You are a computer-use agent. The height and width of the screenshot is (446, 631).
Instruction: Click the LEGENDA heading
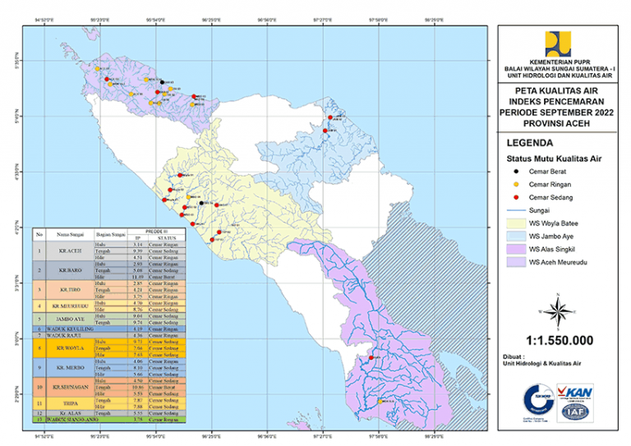point(530,141)
